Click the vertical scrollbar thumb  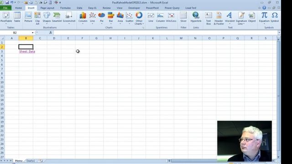pos(279,96)
